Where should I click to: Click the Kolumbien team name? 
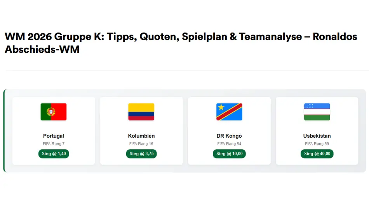[141, 136]
